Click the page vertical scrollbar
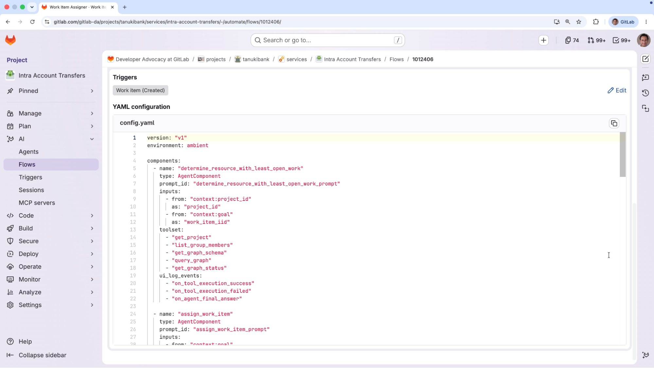Screen dimensions: 654x368 tap(634, 281)
